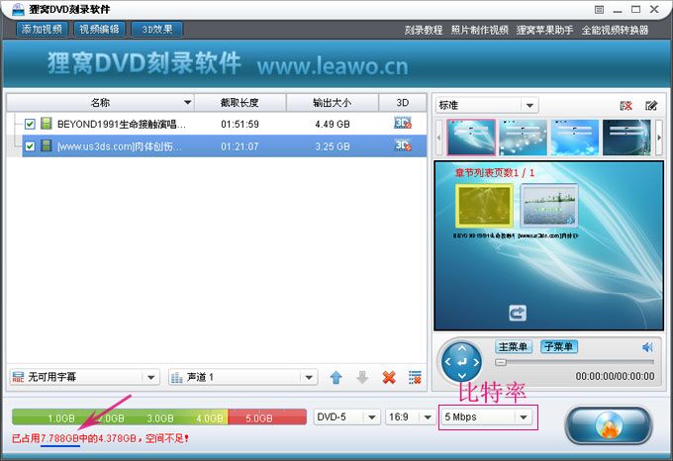Click the film icon of the BEYOND1991 video
Viewport: 673px width, 461px height.
[x=46, y=124]
